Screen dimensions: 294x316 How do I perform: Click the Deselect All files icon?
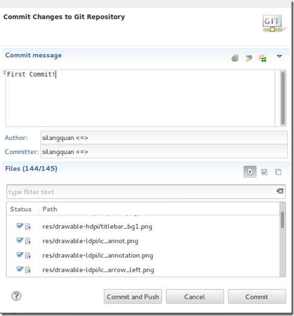pos(278,172)
